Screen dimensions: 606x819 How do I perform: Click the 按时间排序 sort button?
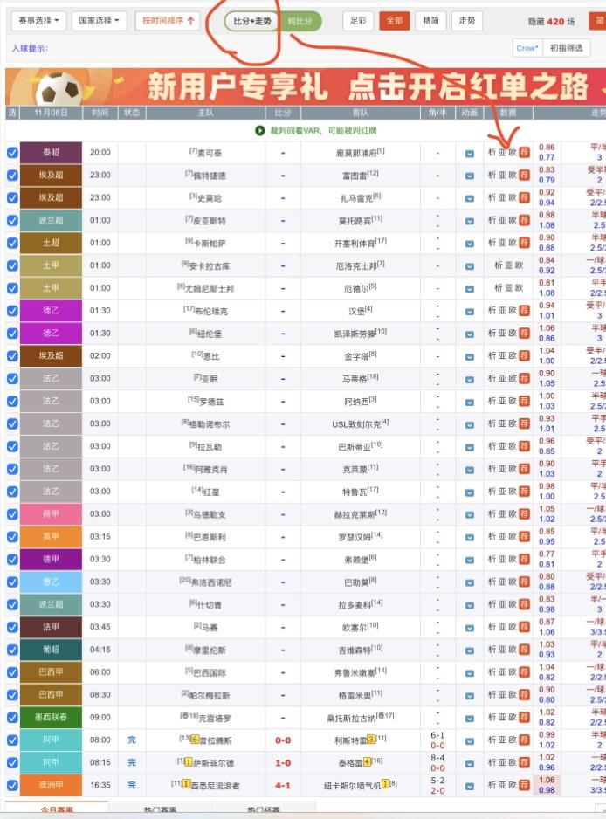169,20
